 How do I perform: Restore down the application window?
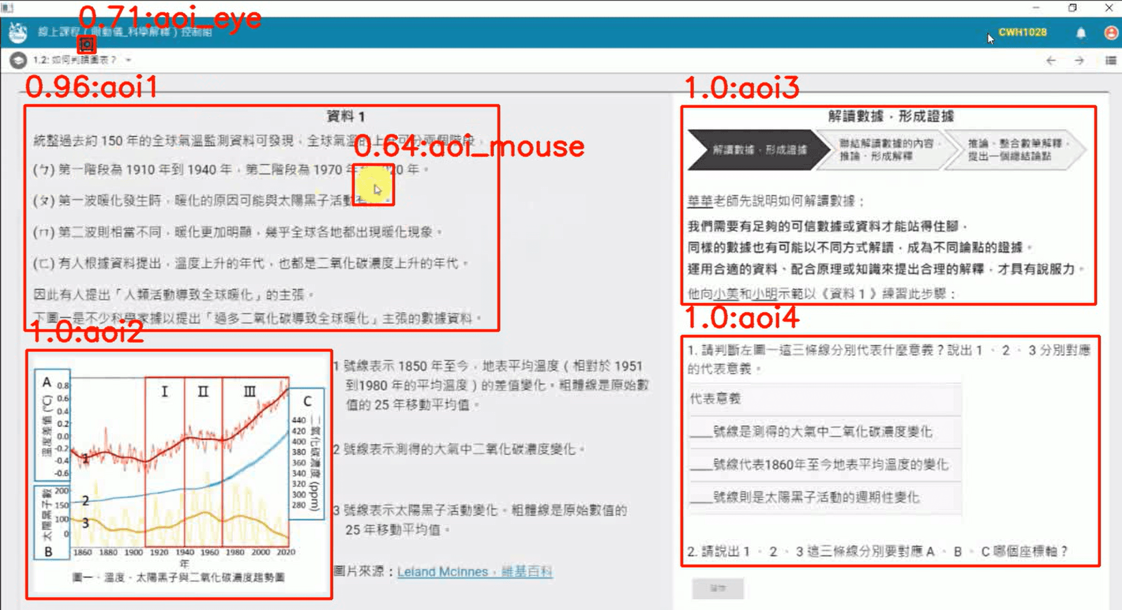pyautogui.click(x=1072, y=8)
